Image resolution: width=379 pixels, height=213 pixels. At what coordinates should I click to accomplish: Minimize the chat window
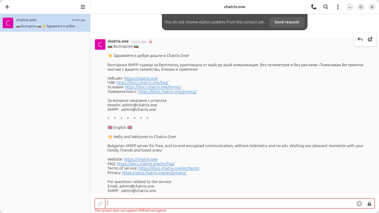click(x=350, y=7)
